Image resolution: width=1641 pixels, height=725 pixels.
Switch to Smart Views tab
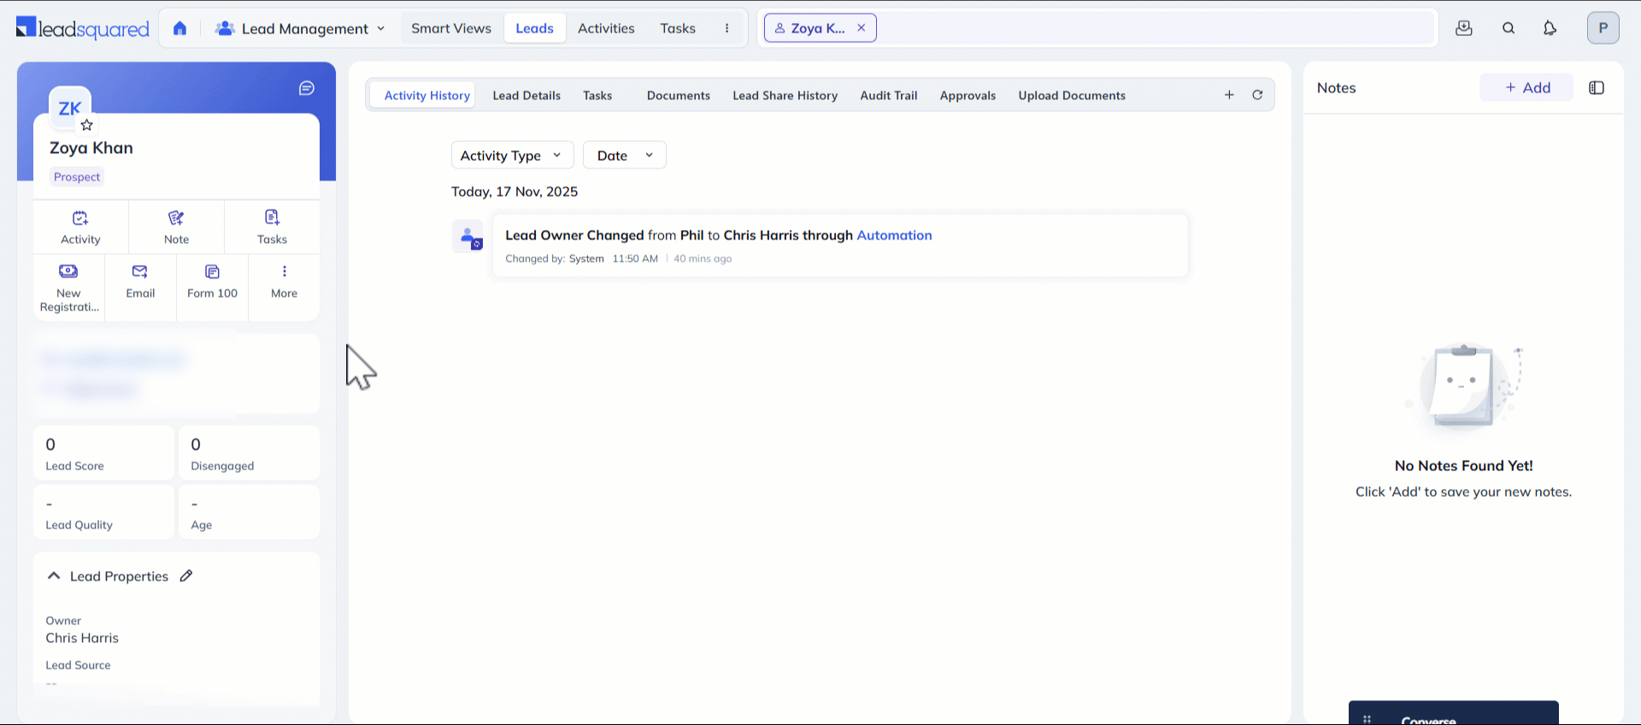pos(451,28)
